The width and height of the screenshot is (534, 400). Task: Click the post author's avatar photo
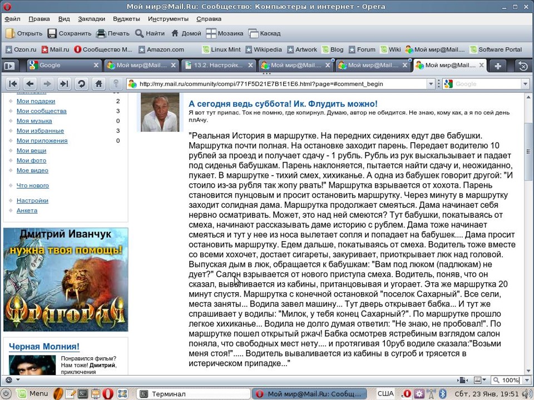tap(160, 112)
